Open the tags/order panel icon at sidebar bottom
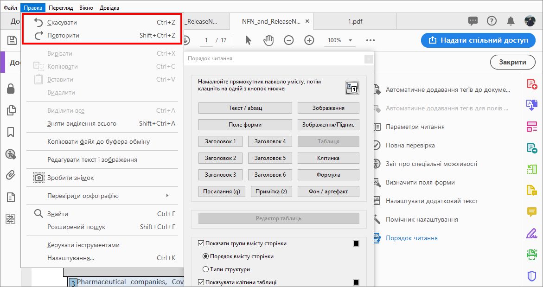The width and height of the screenshot is (543, 287). point(11,219)
